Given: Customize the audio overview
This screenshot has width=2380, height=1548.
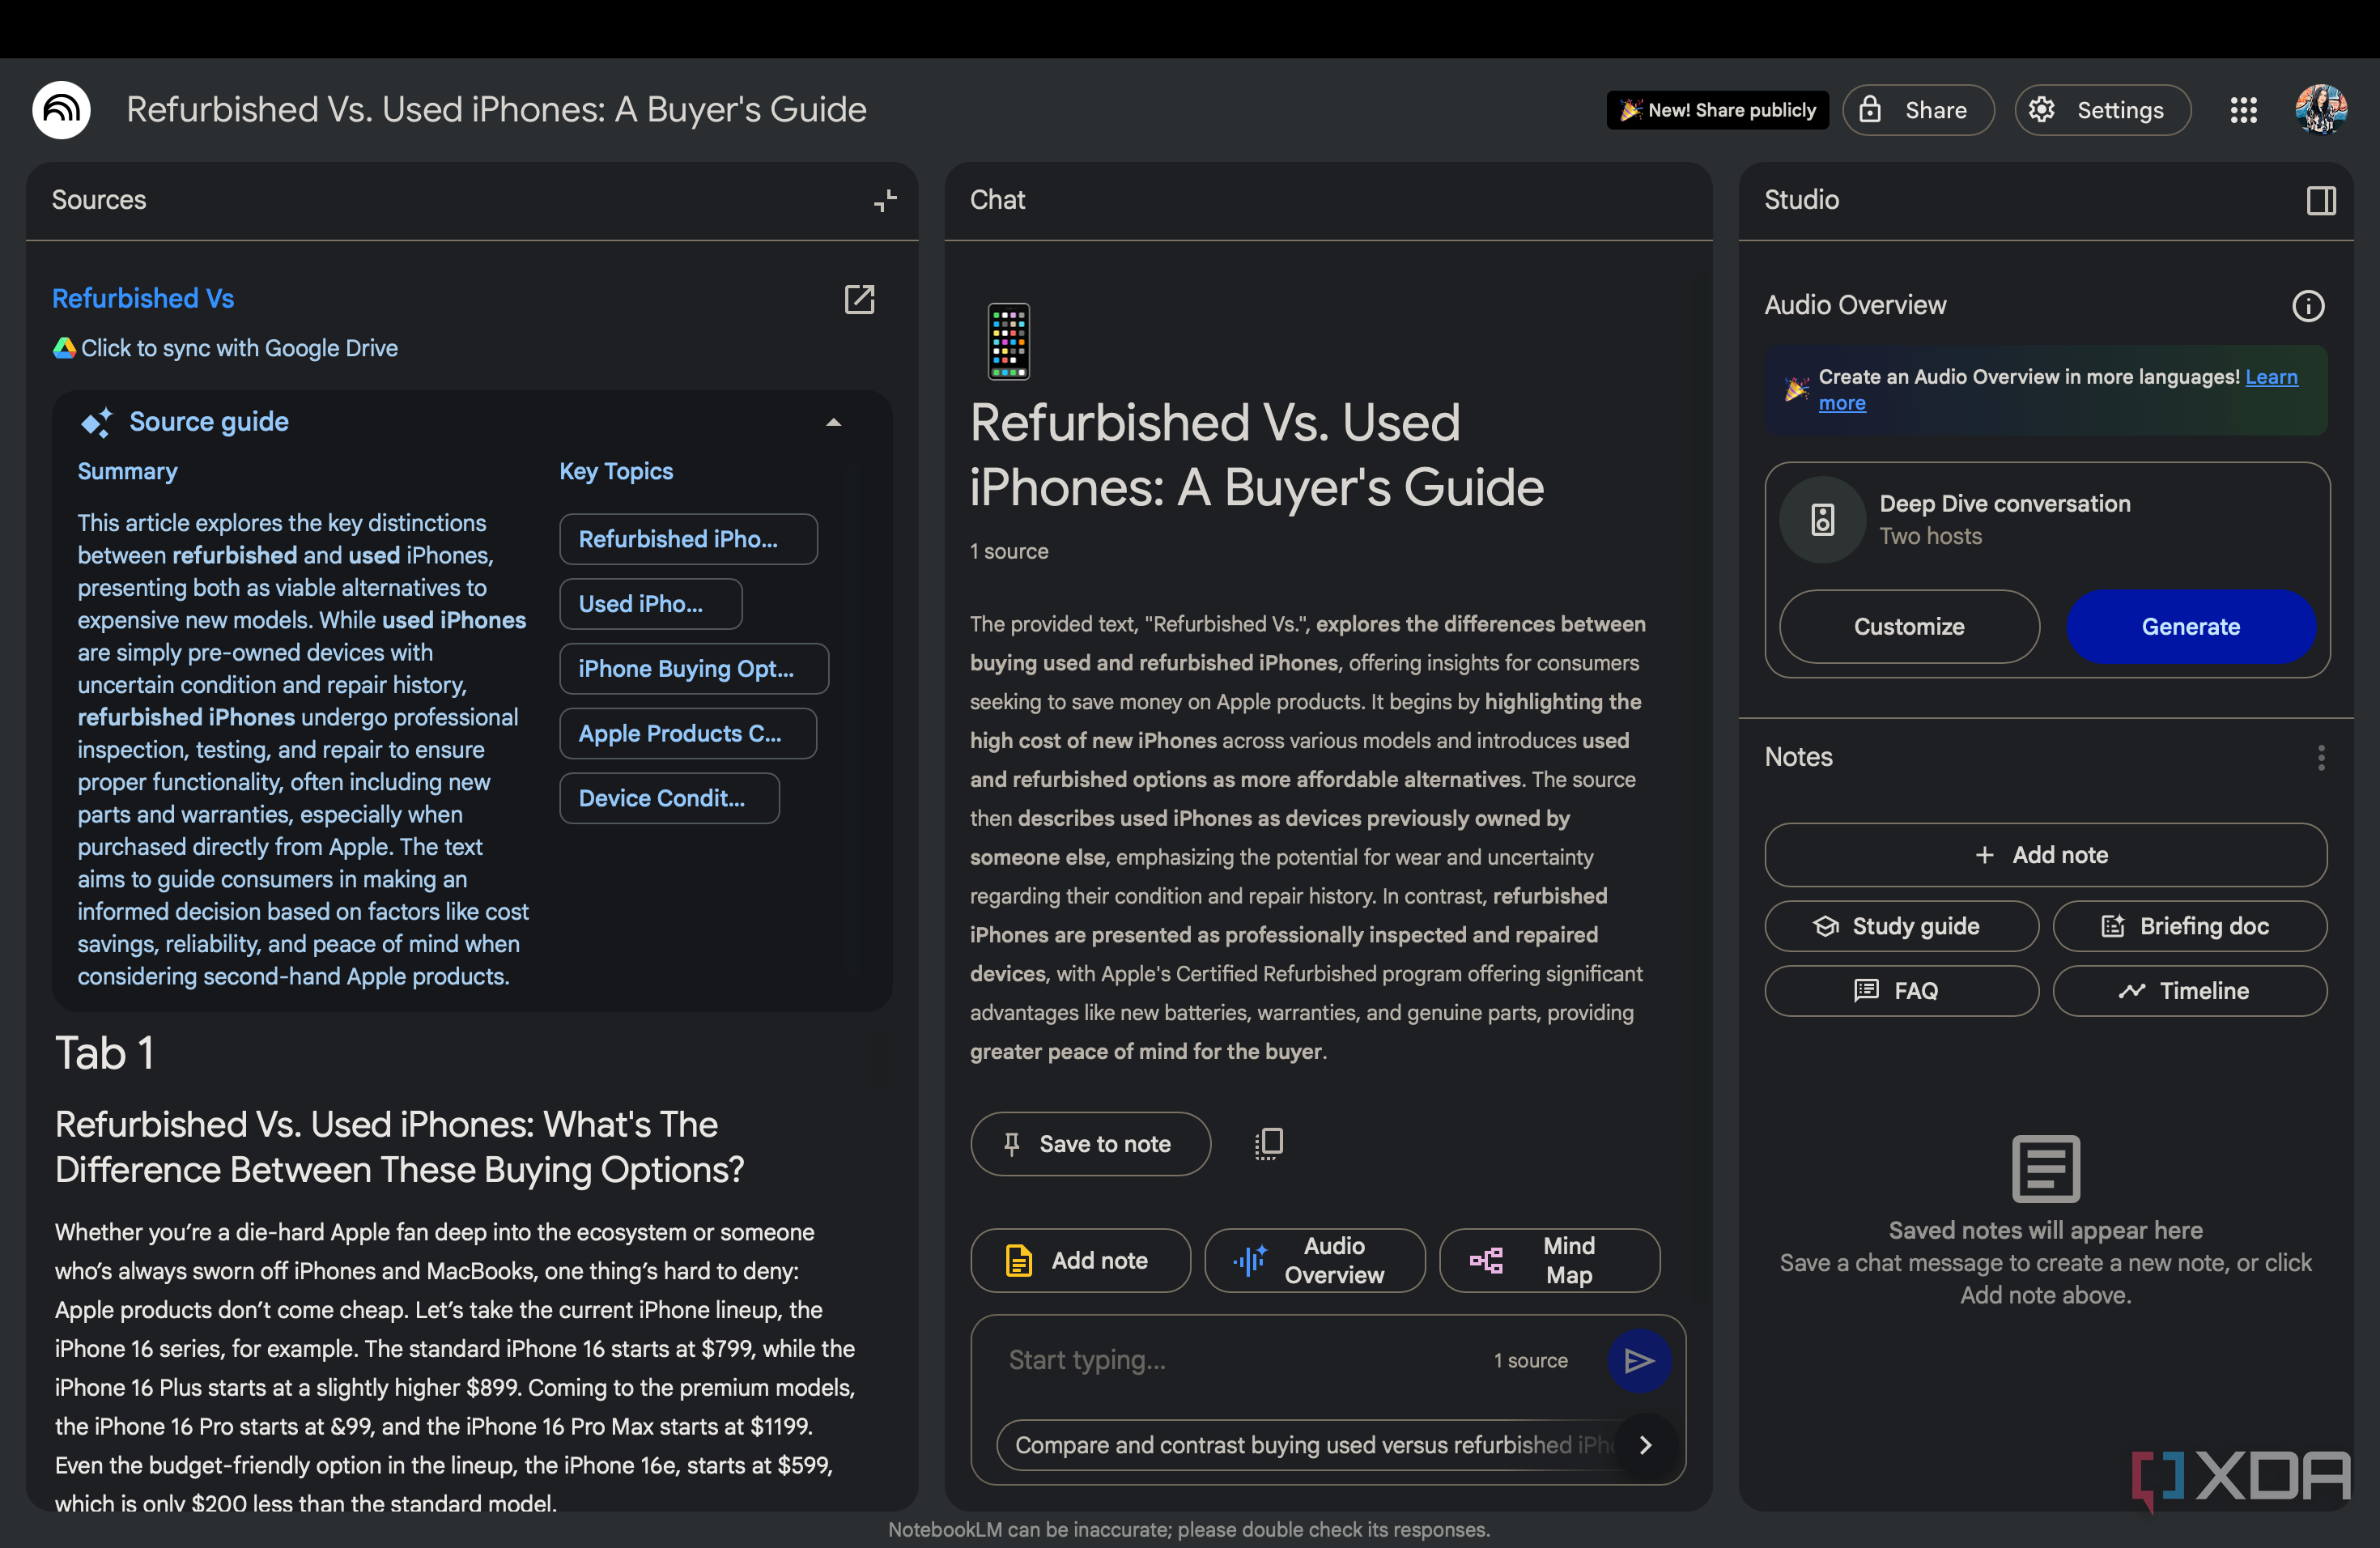Looking at the screenshot, I should point(1909,626).
